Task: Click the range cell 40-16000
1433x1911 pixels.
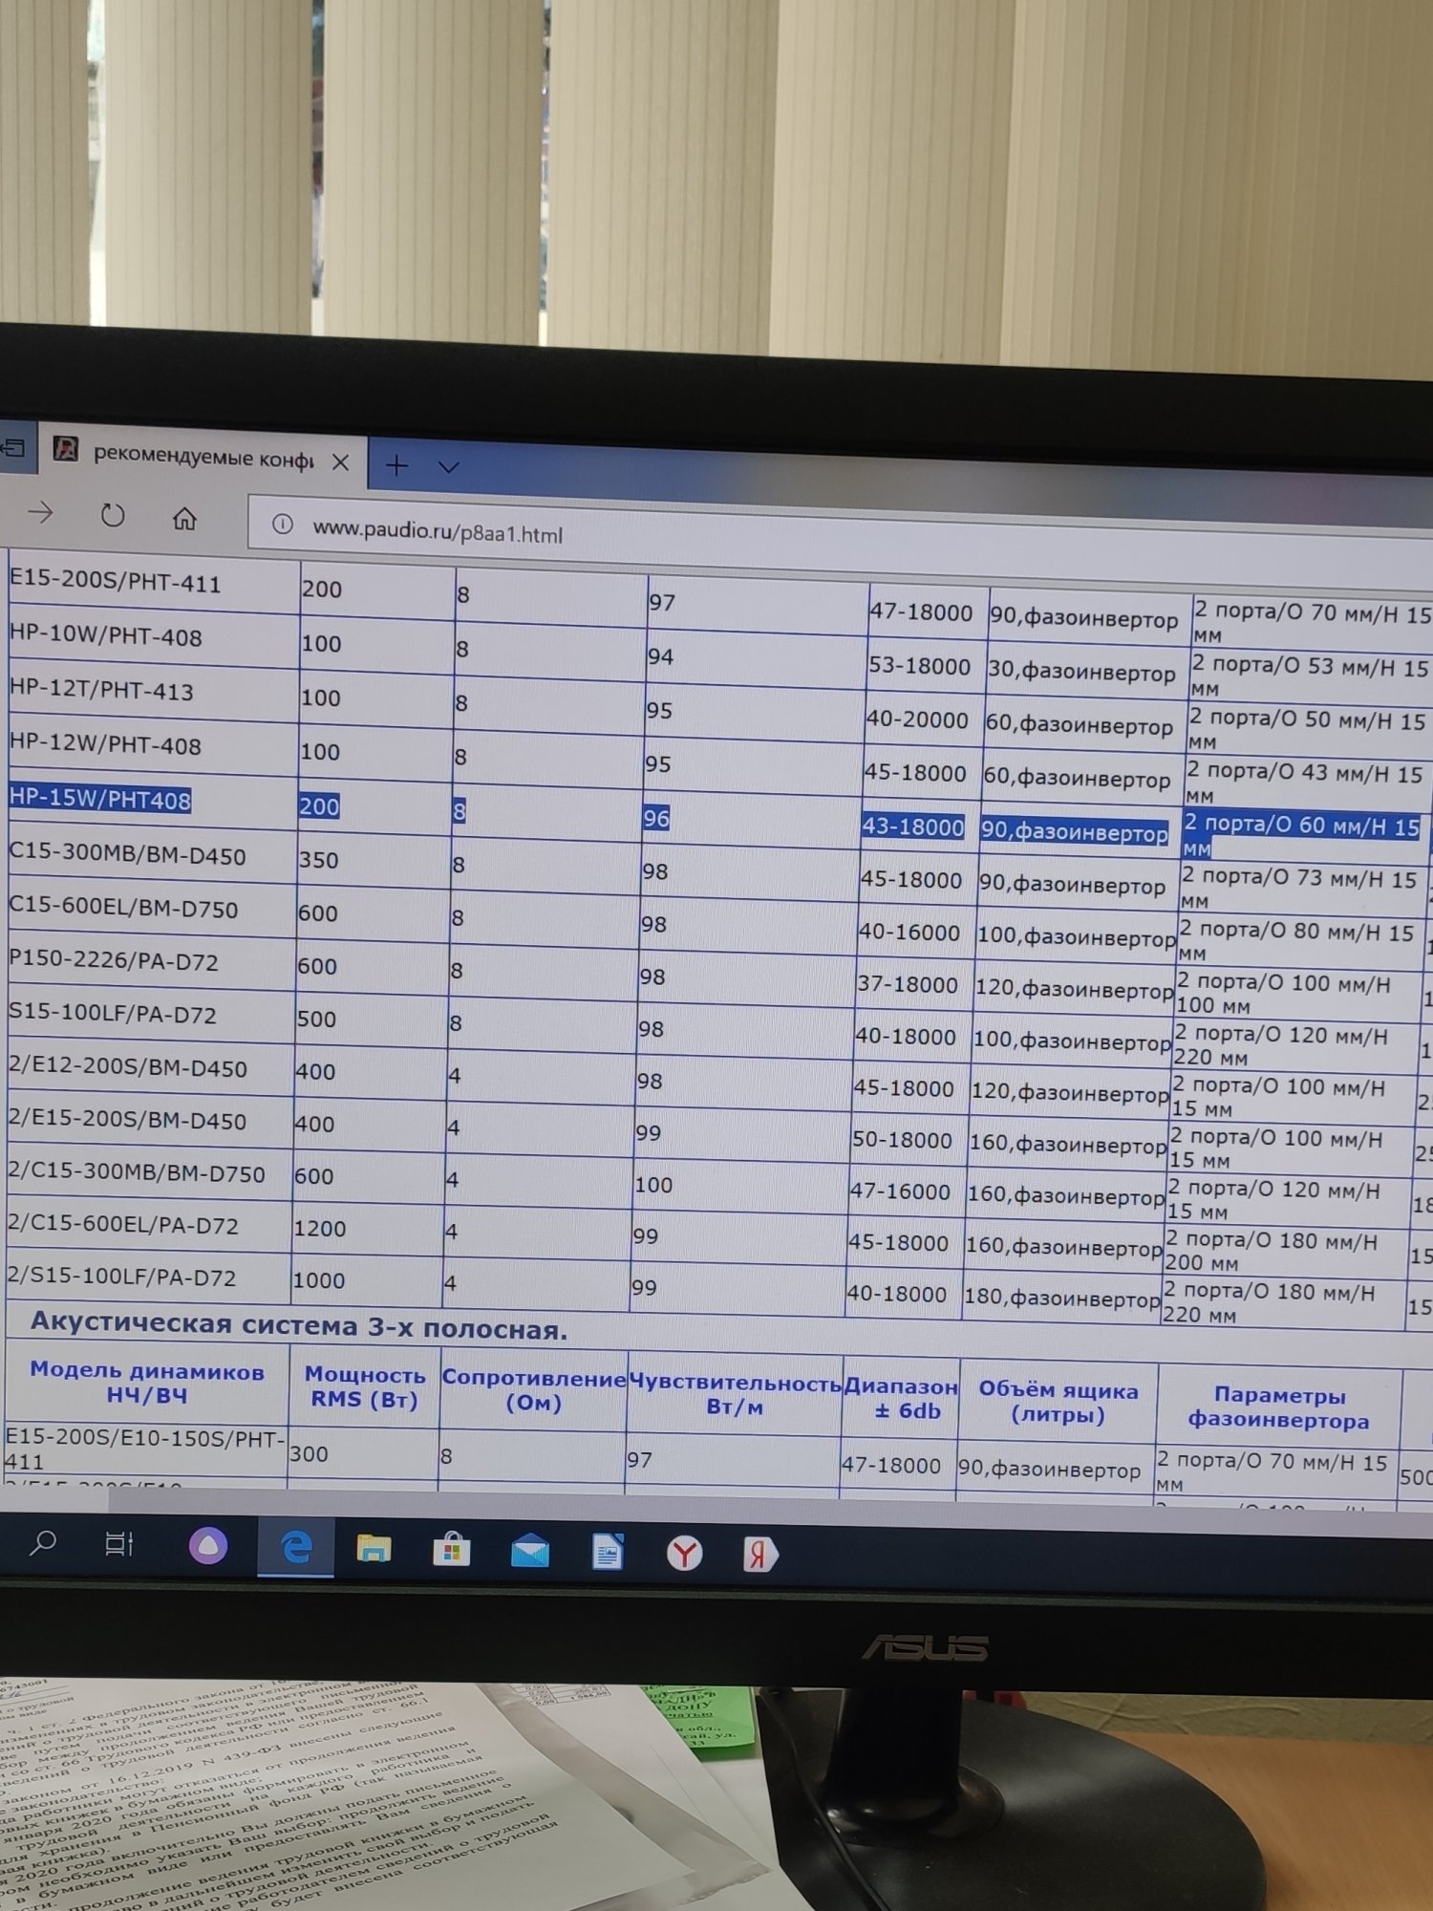Action: coord(909,933)
